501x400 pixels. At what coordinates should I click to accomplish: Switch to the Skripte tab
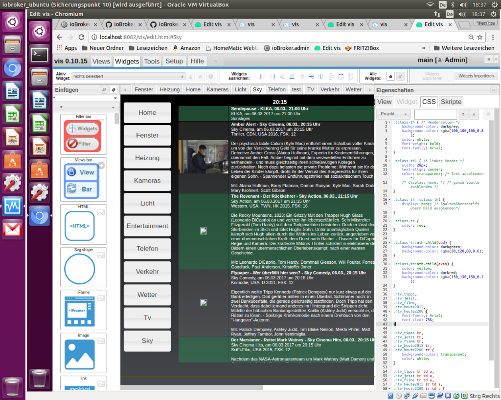(451, 102)
